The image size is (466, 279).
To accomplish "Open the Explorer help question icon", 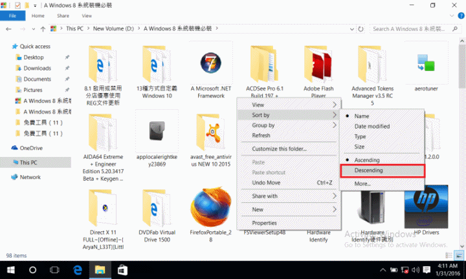I will [x=461, y=15].
